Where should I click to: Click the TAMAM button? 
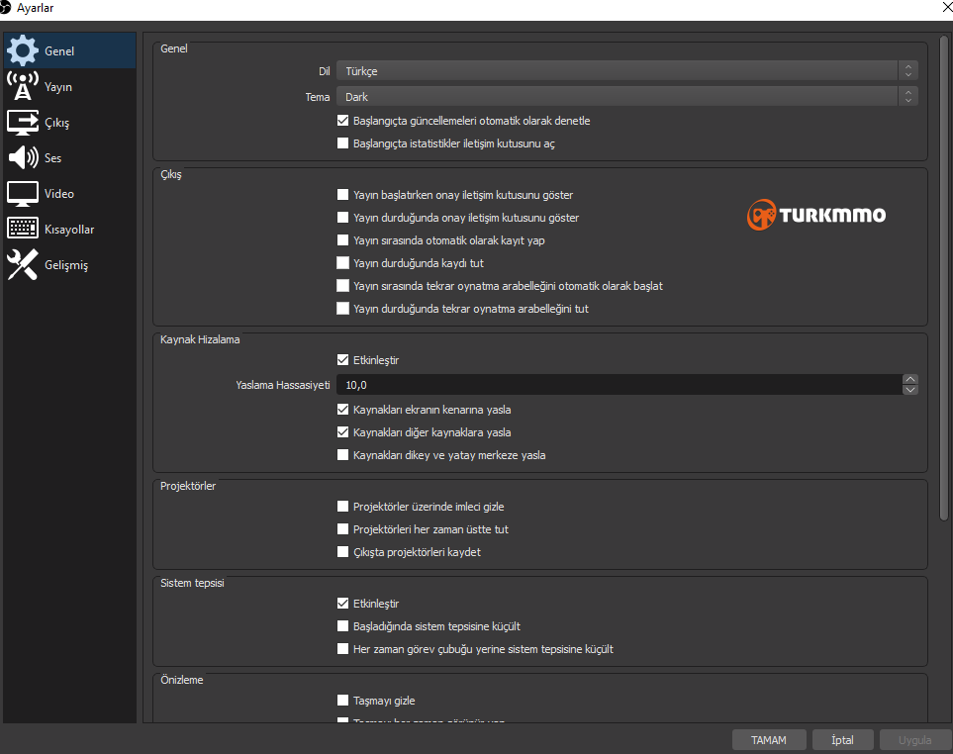pos(769,740)
